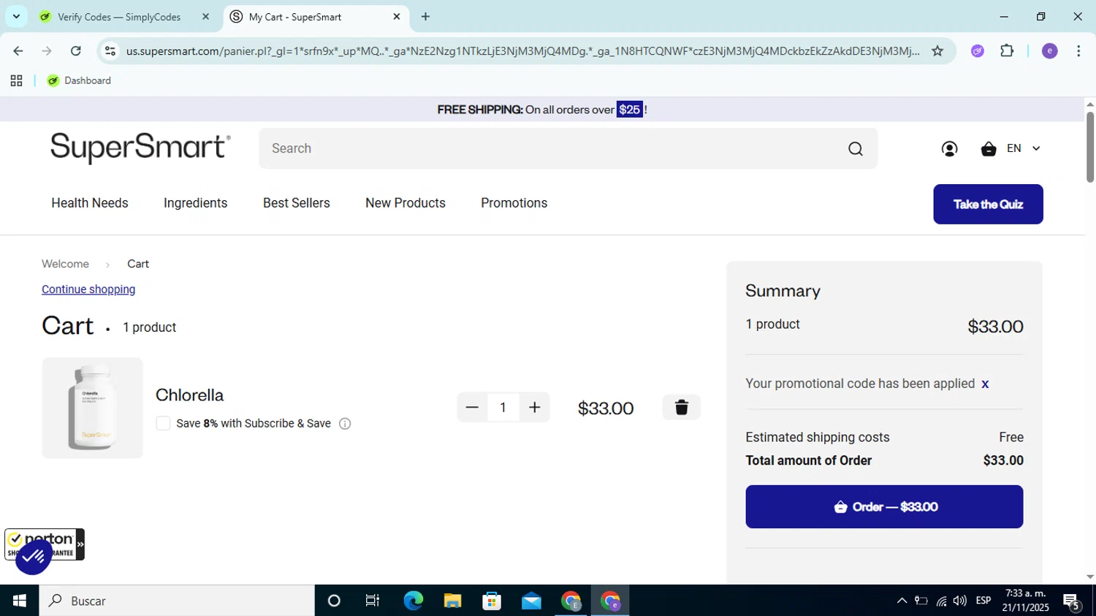The image size is (1096, 616).
Task: Open the Windows Start menu
Action: (x=19, y=601)
